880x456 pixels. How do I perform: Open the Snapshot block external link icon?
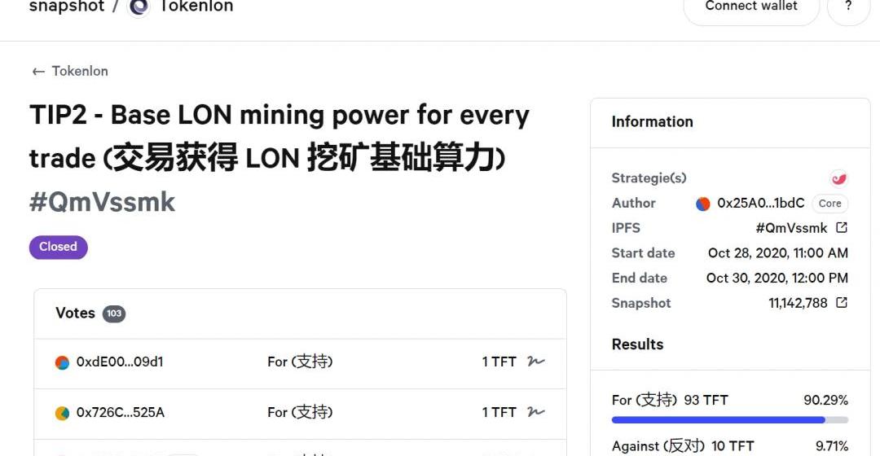pos(842,303)
